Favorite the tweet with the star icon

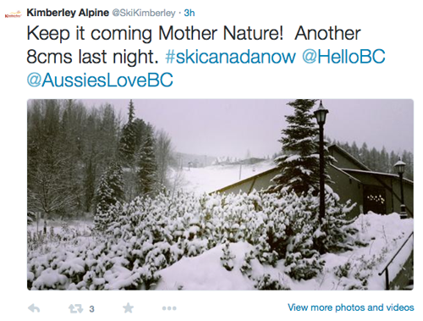coord(129,308)
